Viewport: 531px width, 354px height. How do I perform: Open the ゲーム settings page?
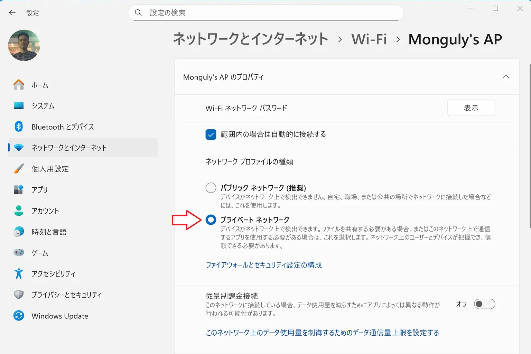click(x=83, y=253)
